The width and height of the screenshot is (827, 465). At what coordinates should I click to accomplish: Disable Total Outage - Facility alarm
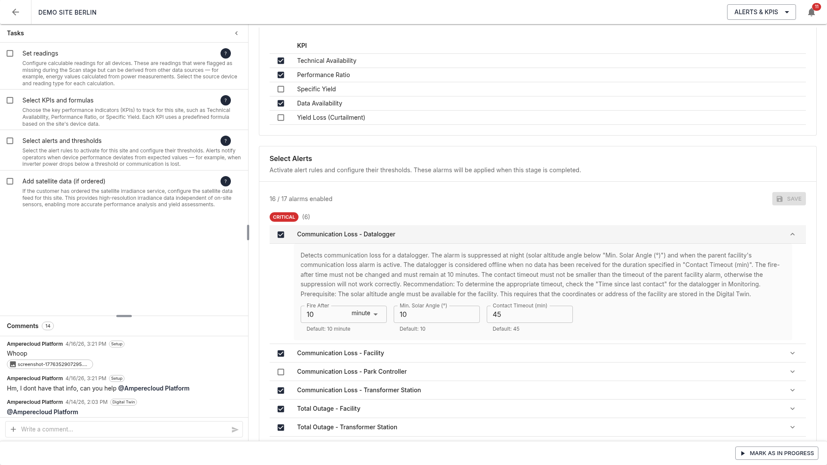(x=281, y=409)
